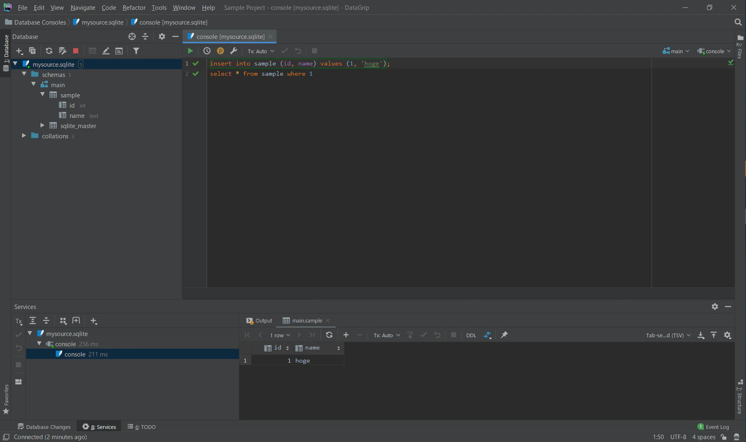This screenshot has width=746, height=442.
Task: Switch to the Output tab
Action: tap(259, 320)
